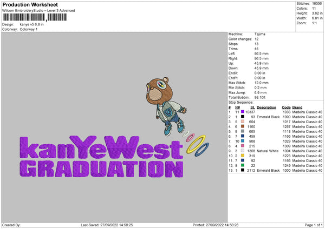Click the purple GRADUATION lettering
This screenshot has height=229, width=325.
(101, 169)
